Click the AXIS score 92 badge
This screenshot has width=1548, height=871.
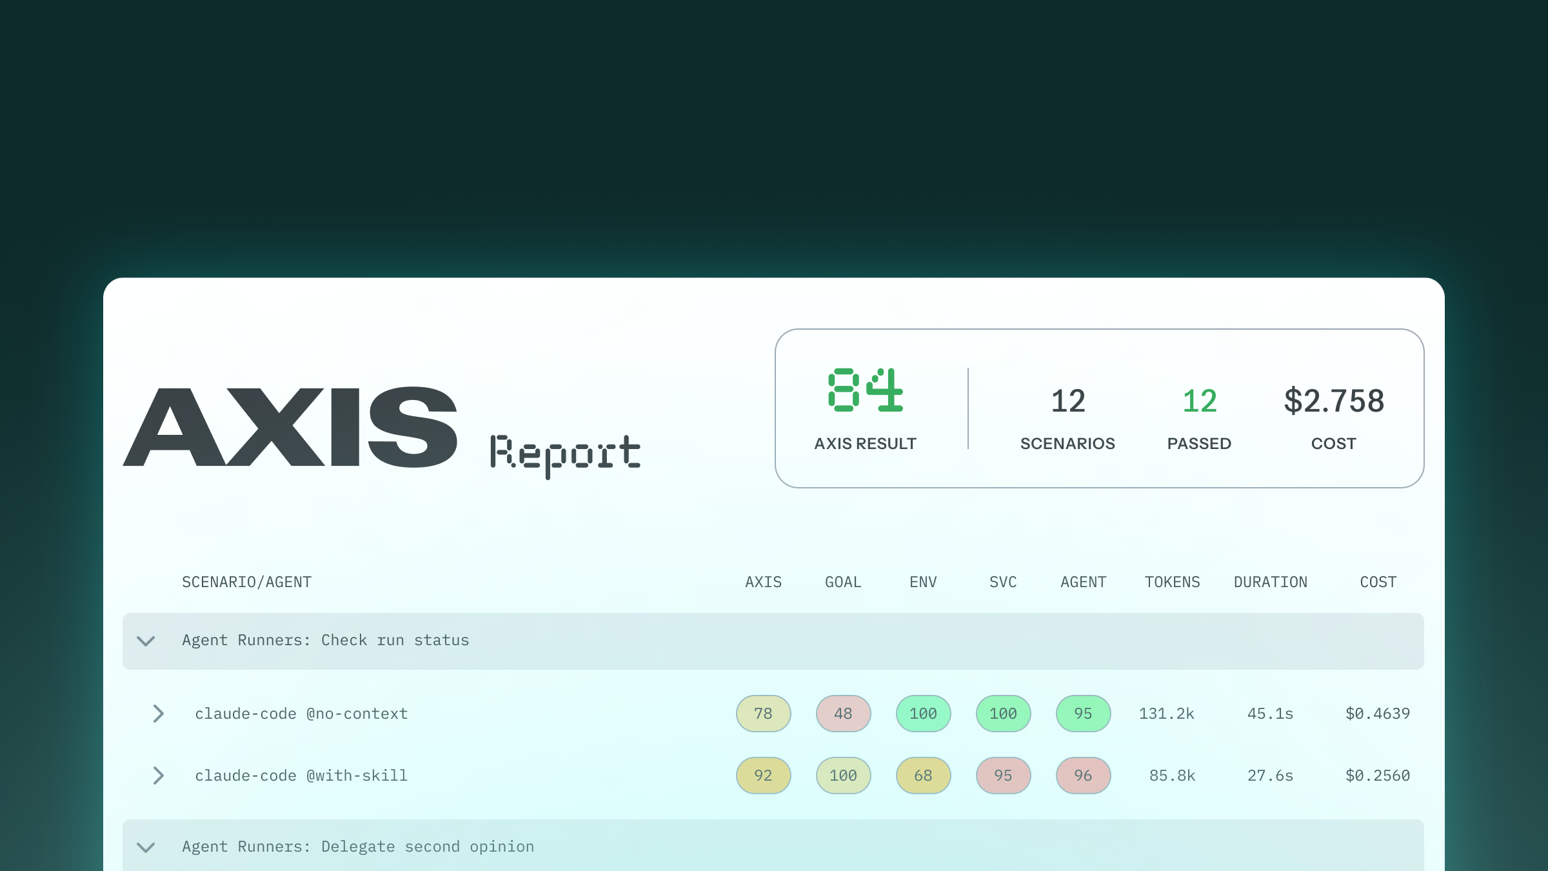click(764, 776)
